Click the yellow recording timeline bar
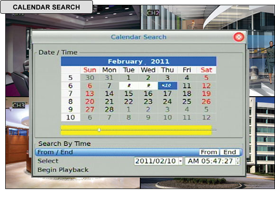 (136, 130)
